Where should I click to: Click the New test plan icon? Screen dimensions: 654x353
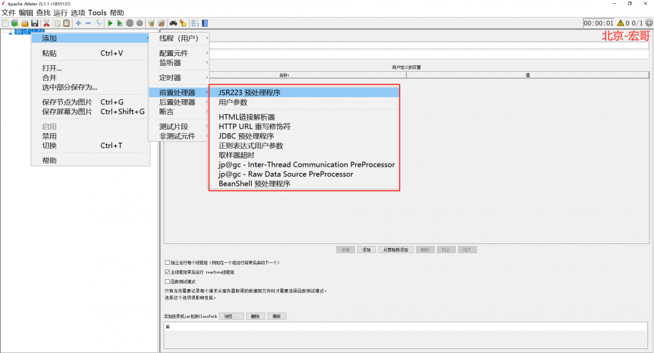(x=5, y=23)
